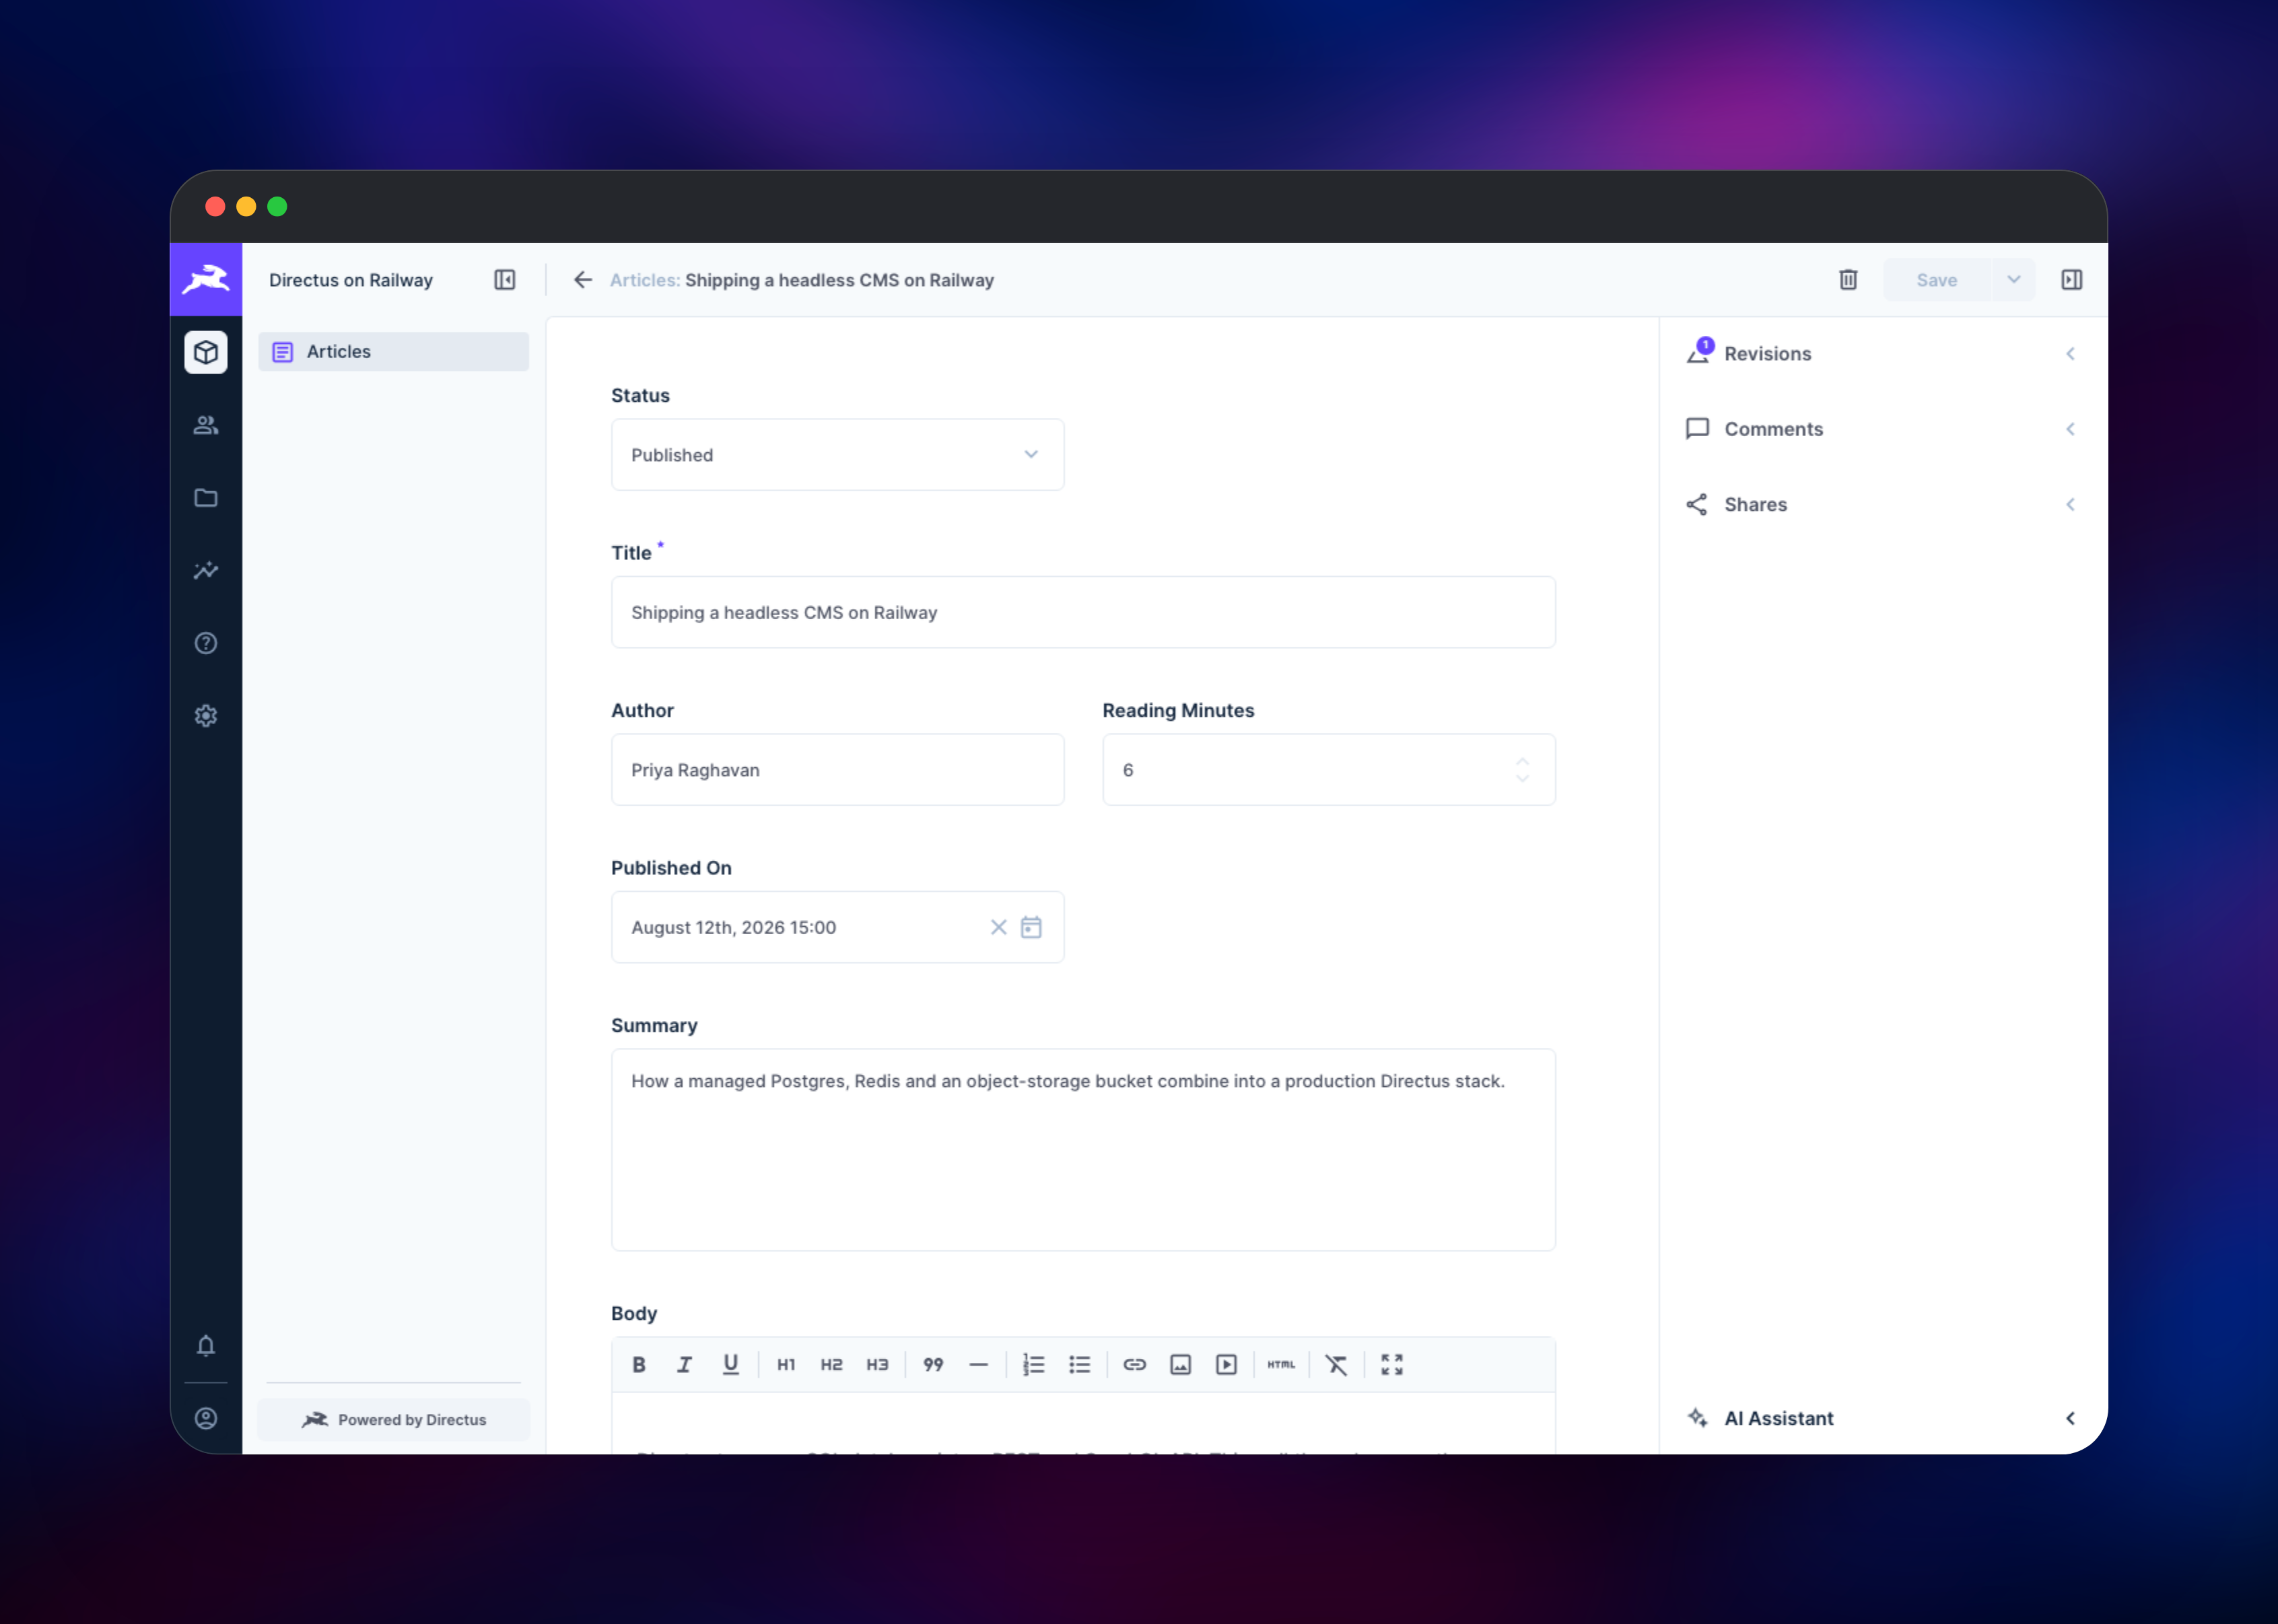Insert a numbered list in Body
The width and height of the screenshot is (2278, 1624).
click(x=1034, y=1365)
